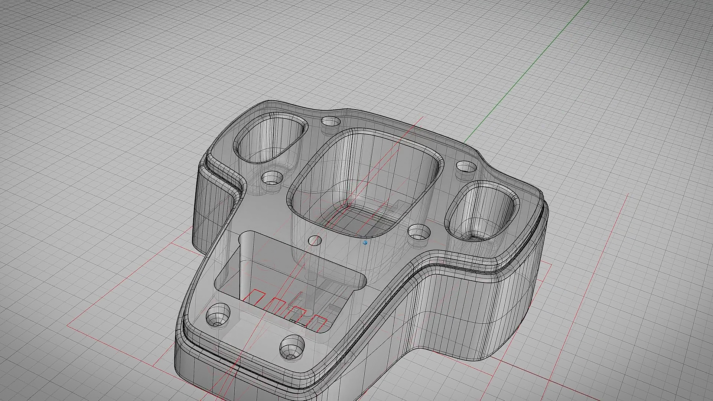
Task: Select the leftmost red slot outline in rectangular pocket
Action: [x=254, y=296]
